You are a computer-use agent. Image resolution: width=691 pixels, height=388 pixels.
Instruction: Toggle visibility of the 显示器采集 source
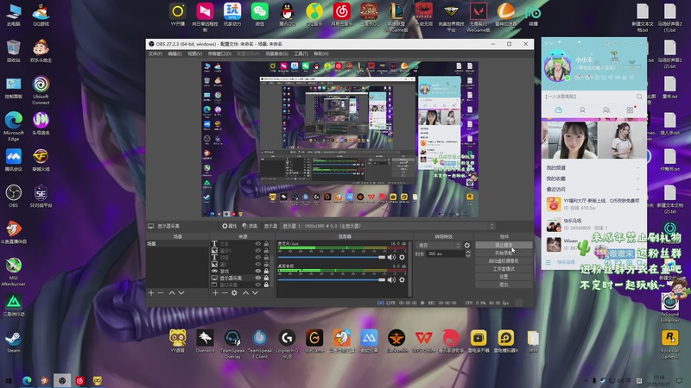point(257,278)
